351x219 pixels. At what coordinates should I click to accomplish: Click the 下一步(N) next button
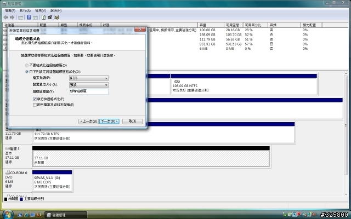109,121
